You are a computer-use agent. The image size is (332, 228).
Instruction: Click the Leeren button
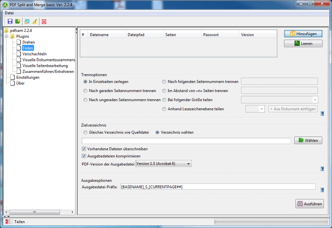coord(303,44)
